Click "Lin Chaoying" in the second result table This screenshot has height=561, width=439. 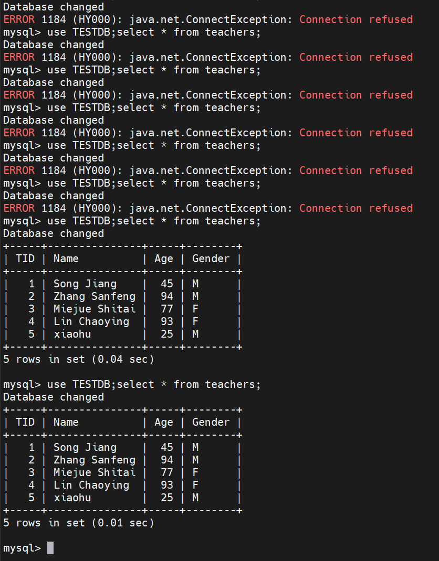pyautogui.click(x=91, y=485)
